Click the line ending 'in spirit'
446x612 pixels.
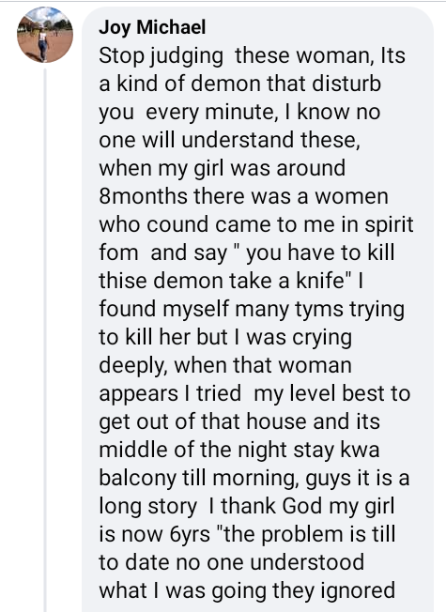[x=255, y=224]
